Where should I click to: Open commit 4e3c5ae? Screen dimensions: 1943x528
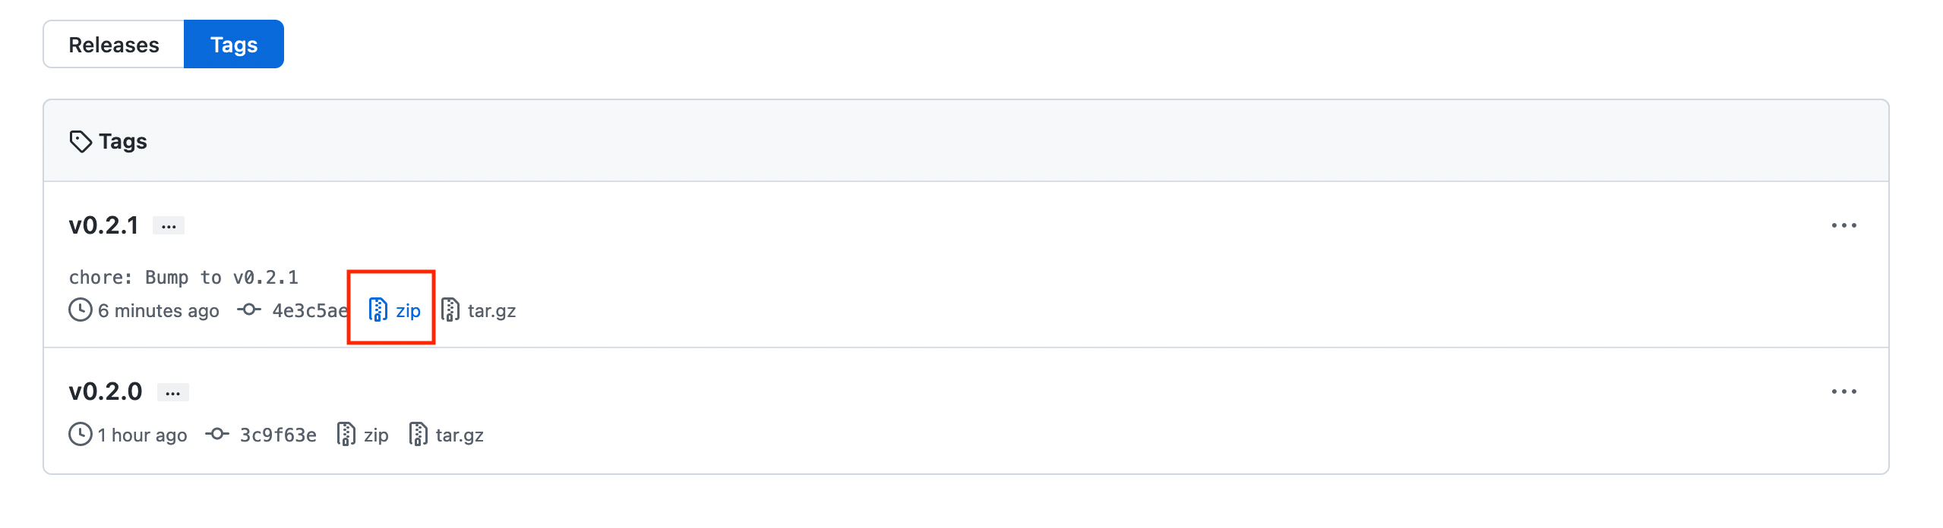310,310
